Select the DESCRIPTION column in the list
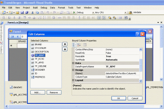Viewport: 164px width, 109px height. (x=42, y=52)
